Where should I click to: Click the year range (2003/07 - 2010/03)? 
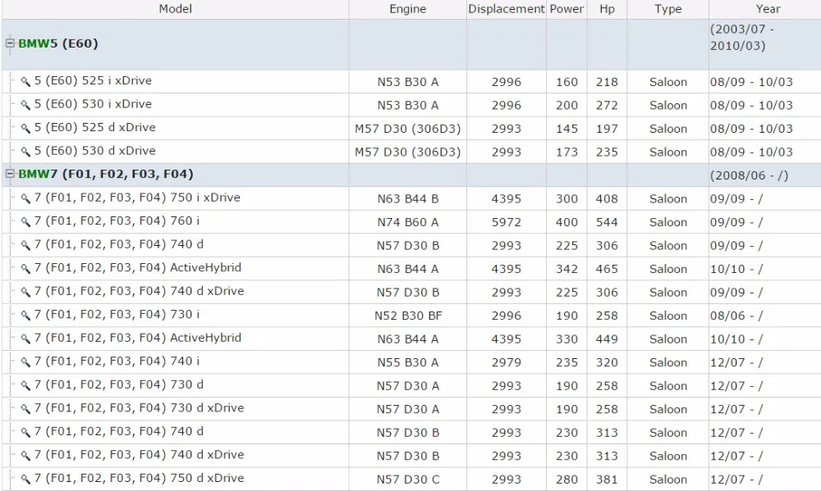coord(742,37)
